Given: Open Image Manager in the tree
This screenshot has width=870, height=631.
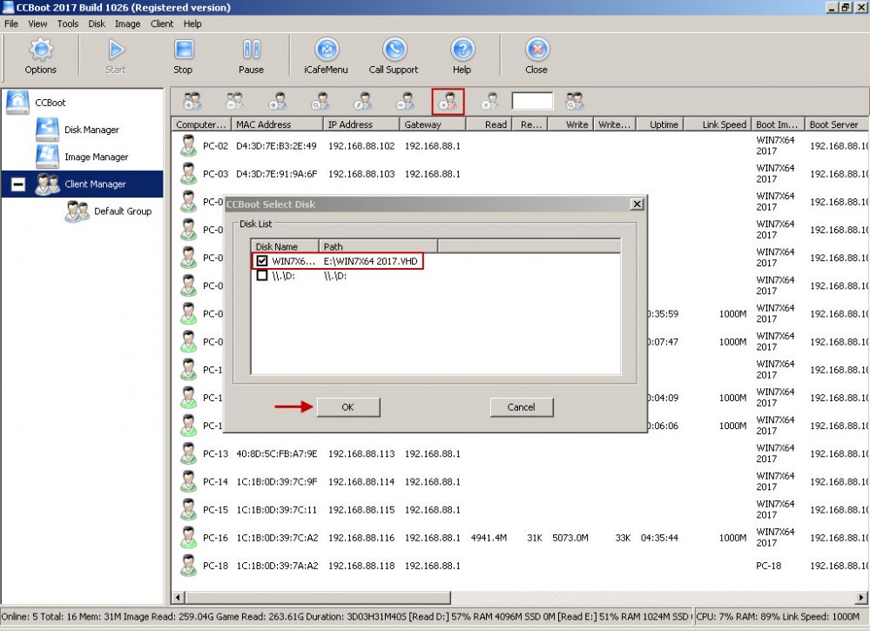Looking at the screenshot, I should 82,157.
